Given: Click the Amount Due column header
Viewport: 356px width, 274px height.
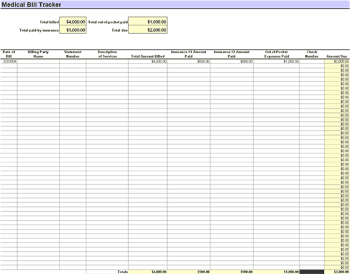Looking at the screenshot, I should [336, 56].
